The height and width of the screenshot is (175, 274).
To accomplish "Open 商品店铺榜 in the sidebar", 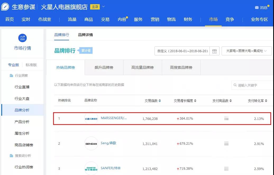I will [x=24, y=145].
